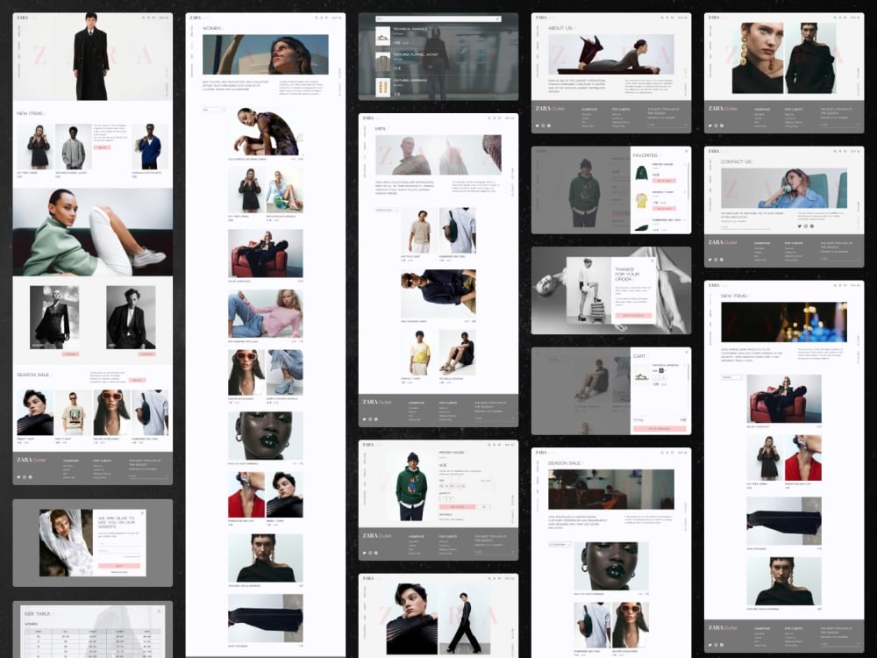
Task: Click pink Add to cart button on product page
Action: pos(458,507)
